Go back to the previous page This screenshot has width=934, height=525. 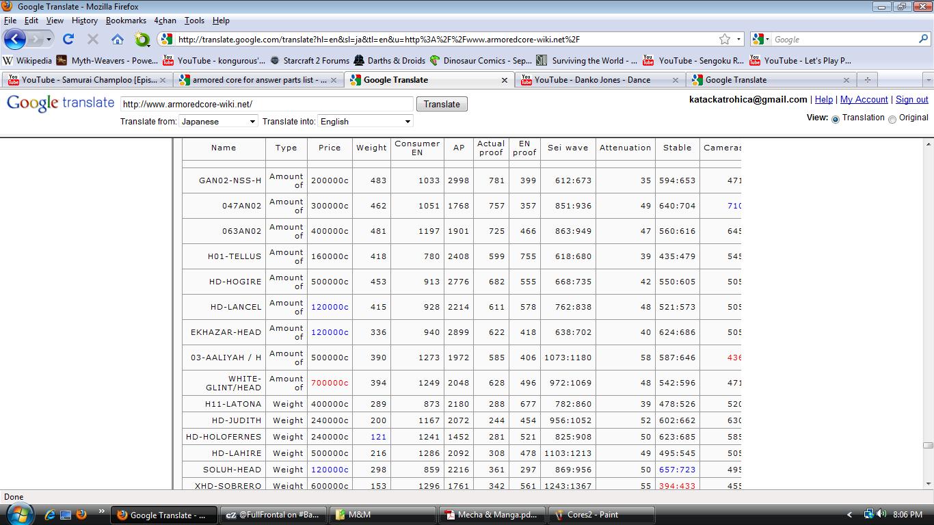click(15, 39)
